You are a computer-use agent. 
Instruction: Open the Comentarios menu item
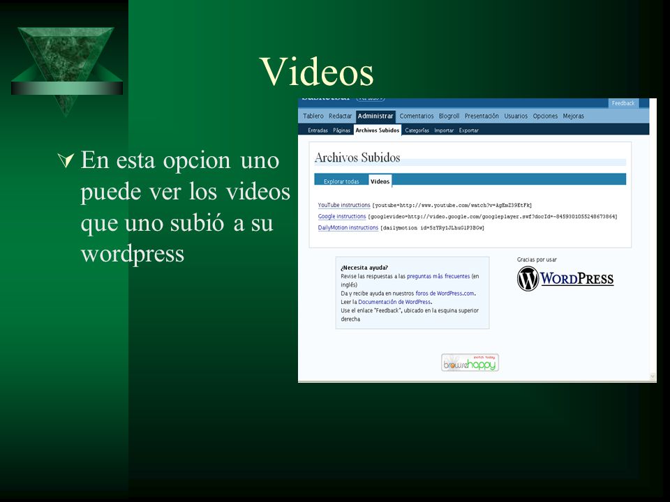(x=417, y=116)
